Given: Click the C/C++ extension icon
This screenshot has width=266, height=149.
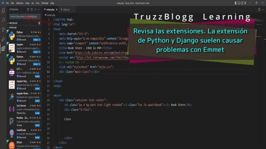Looking at the screenshot, I should (12, 72).
